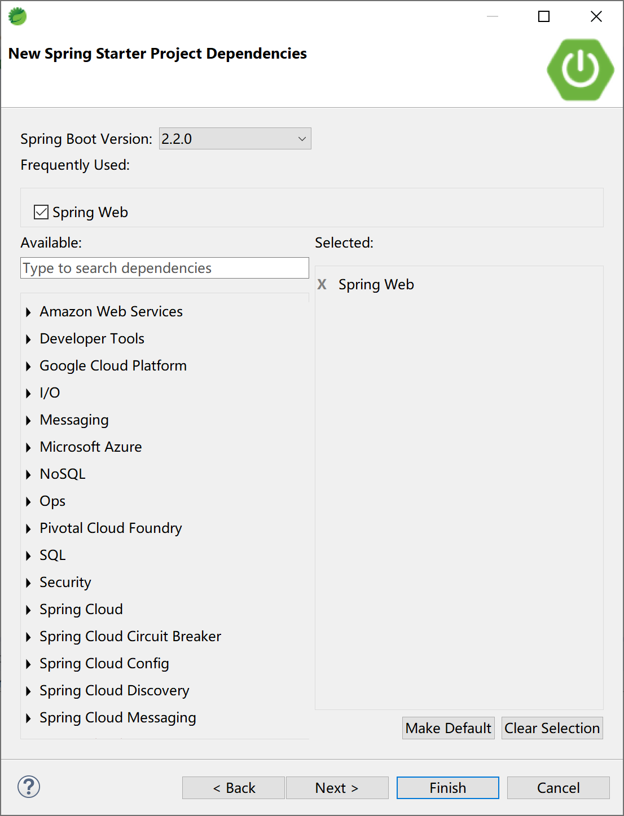Expand the Security tree node
This screenshot has height=816, width=624.
(x=28, y=583)
